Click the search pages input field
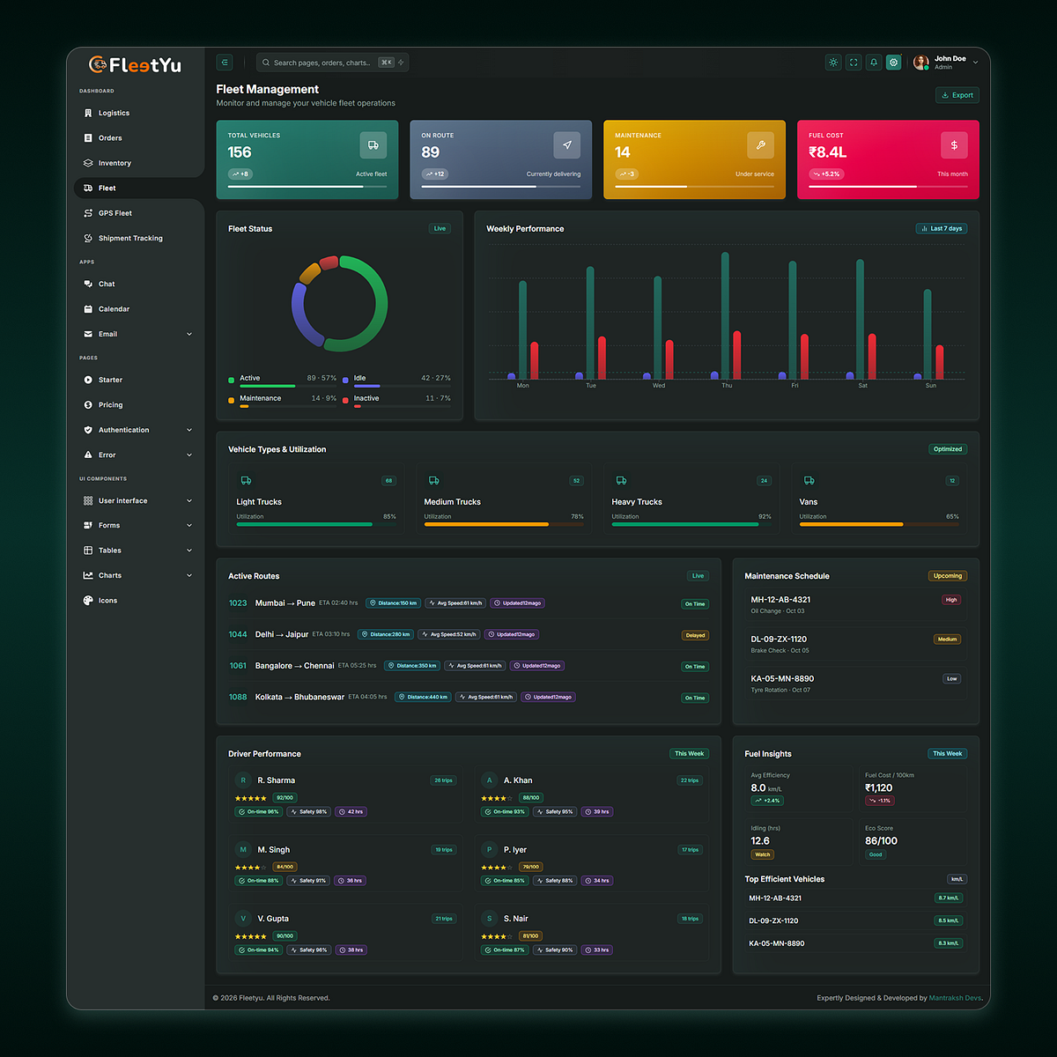 [x=332, y=63]
